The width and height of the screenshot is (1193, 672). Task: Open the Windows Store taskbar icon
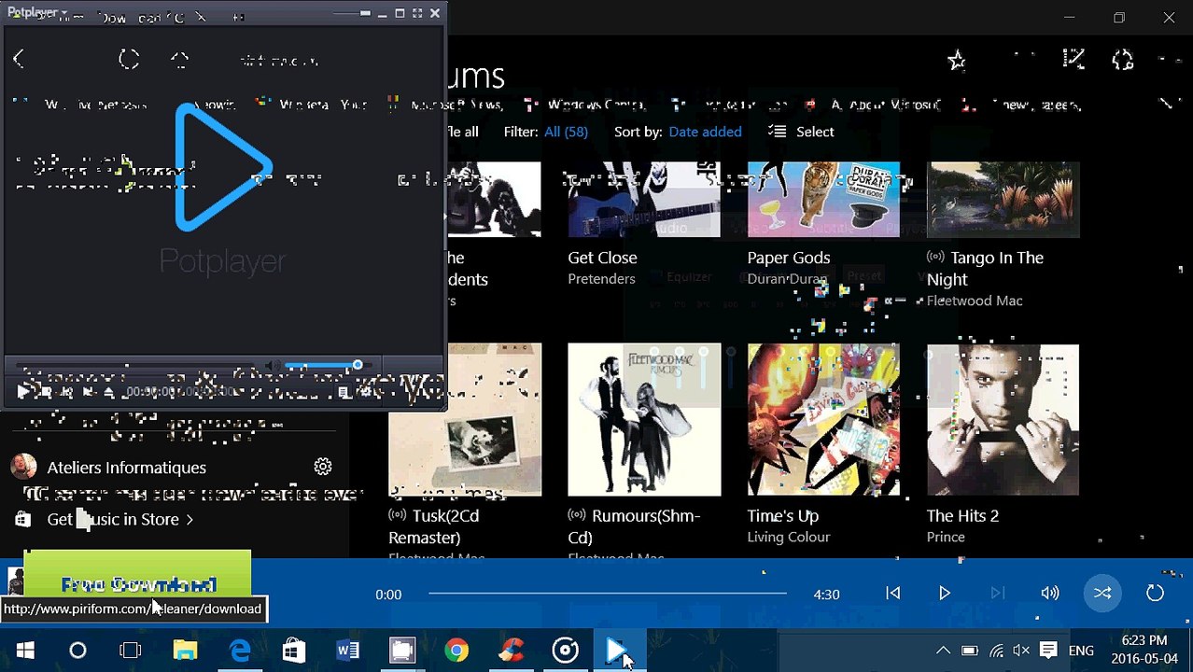[293, 651]
